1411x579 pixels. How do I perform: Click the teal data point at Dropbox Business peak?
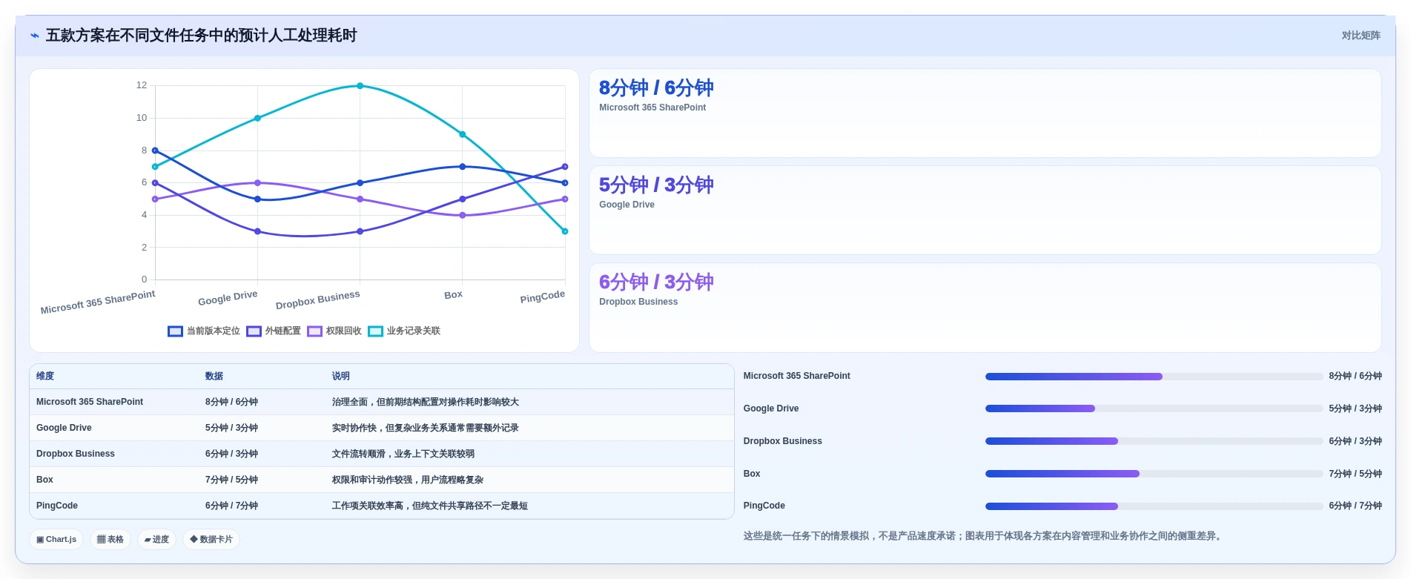[x=360, y=86]
